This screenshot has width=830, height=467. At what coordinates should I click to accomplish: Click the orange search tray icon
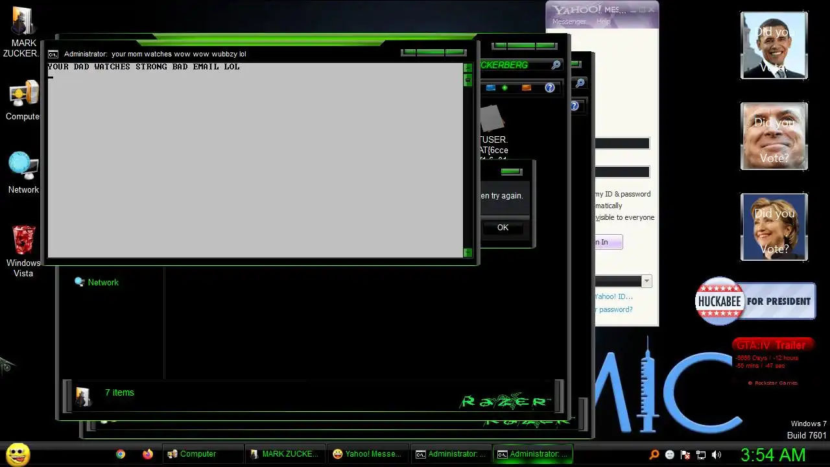tap(654, 455)
